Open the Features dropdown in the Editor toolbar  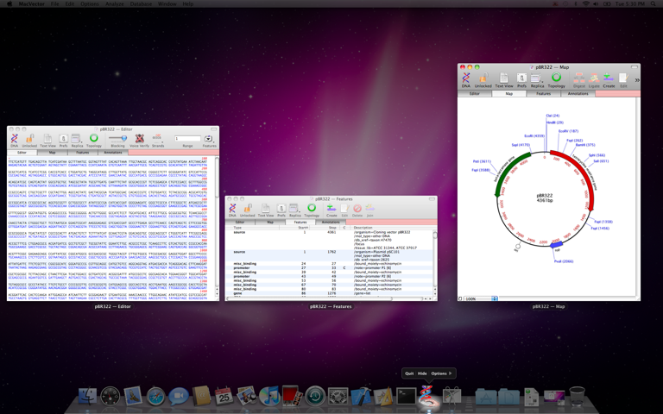coord(209,139)
